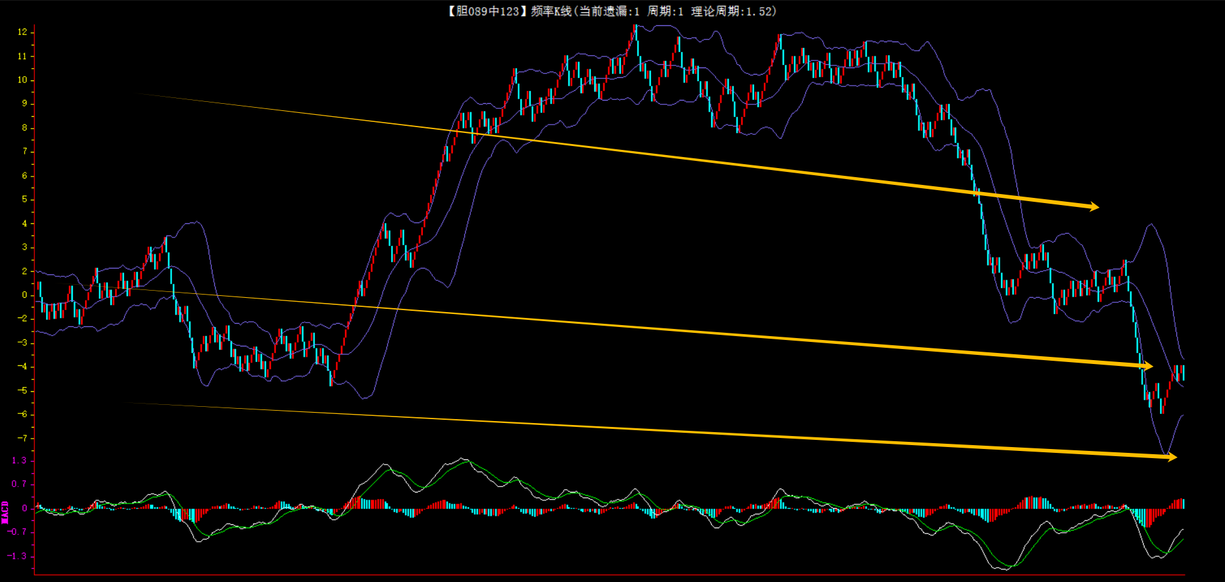Click the Y-axis label 12
The image size is (1225, 582).
(22, 32)
